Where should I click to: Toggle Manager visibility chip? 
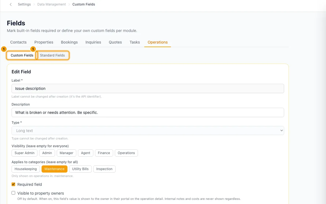pos(67,153)
